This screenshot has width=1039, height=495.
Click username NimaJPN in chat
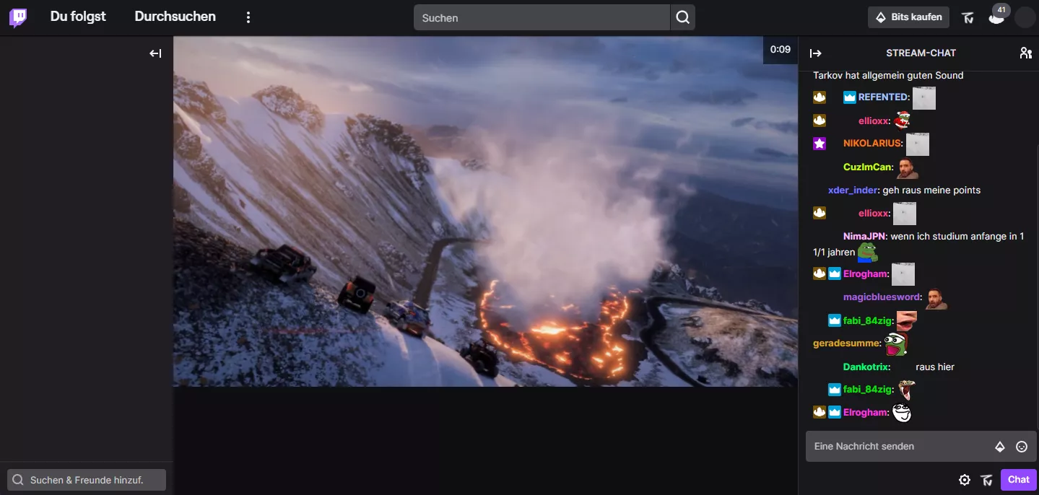tap(864, 237)
